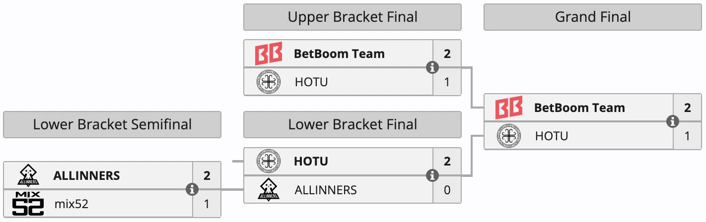Click the Upper Bracket Final info icon
This screenshot has height=222, width=706.
pyautogui.click(x=432, y=67)
